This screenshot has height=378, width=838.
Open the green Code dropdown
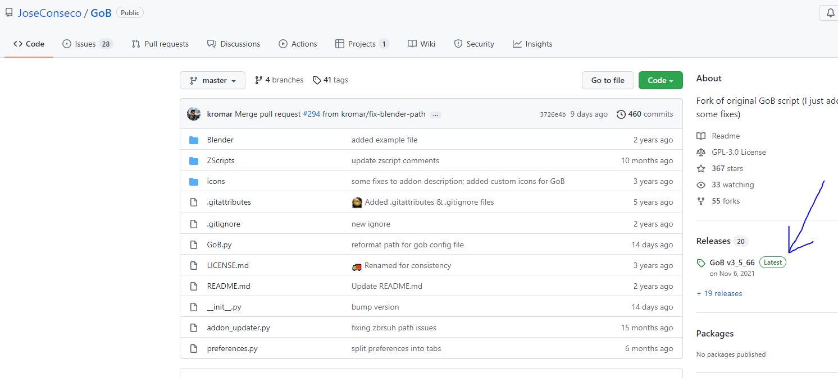pos(660,80)
